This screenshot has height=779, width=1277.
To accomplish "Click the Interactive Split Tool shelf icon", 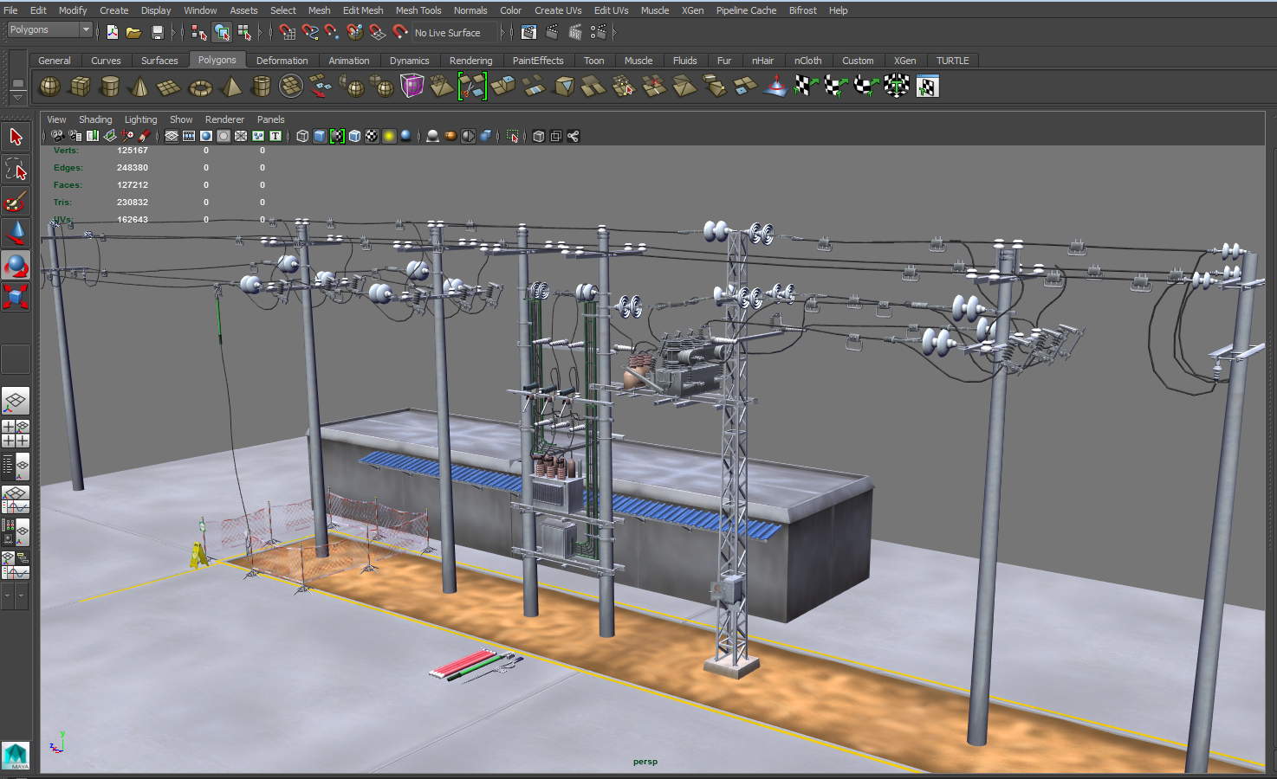I will (x=470, y=86).
